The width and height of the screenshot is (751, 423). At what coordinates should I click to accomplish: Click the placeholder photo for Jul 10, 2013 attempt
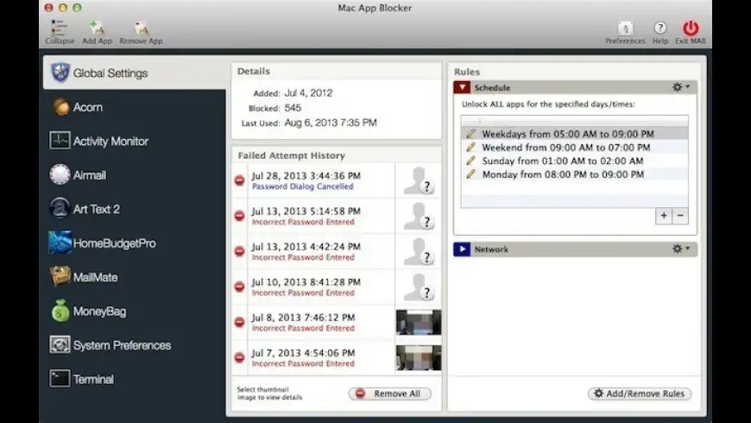[419, 287]
